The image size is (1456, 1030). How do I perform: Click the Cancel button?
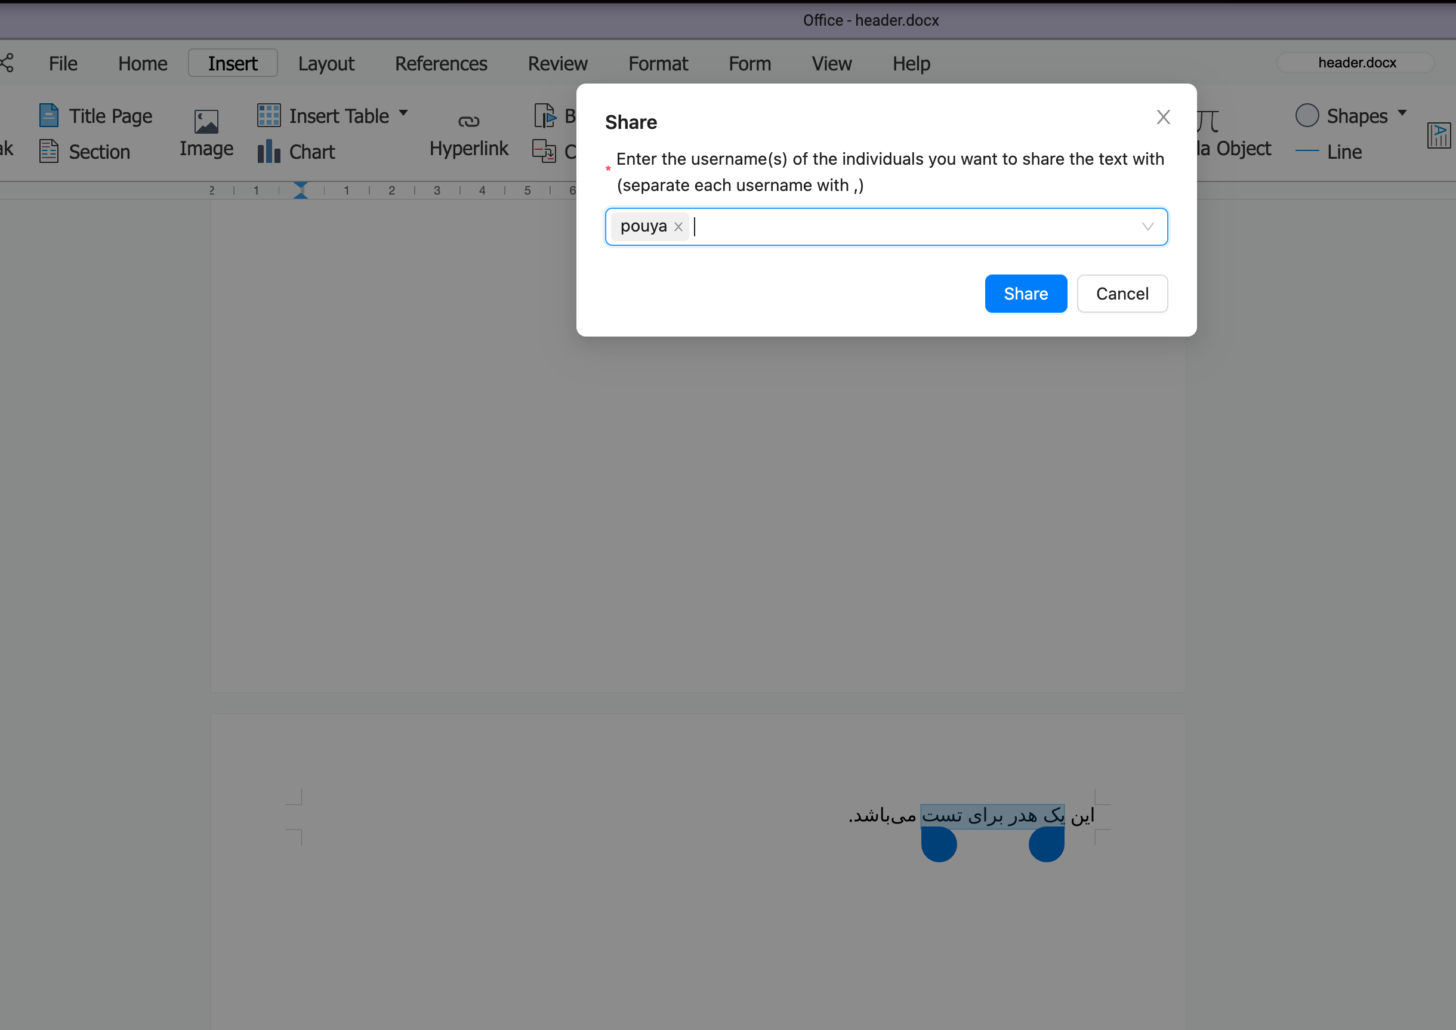coord(1122,294)
